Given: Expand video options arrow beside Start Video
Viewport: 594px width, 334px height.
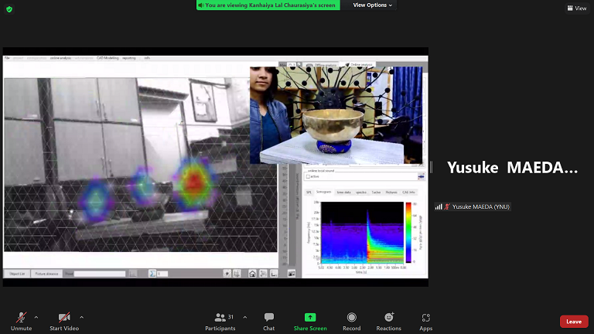Looking at the screenshot, I should pyautogui.click(x=81, y=317).
